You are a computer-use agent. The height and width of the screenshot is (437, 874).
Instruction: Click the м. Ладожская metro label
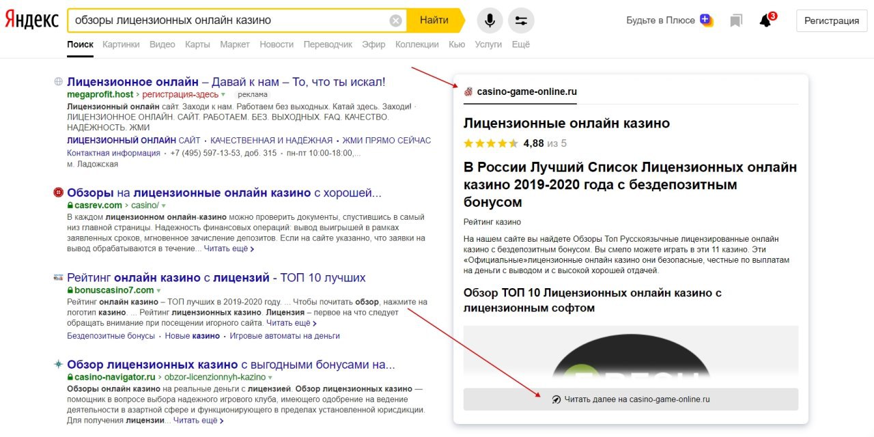(x=93, y=164)
